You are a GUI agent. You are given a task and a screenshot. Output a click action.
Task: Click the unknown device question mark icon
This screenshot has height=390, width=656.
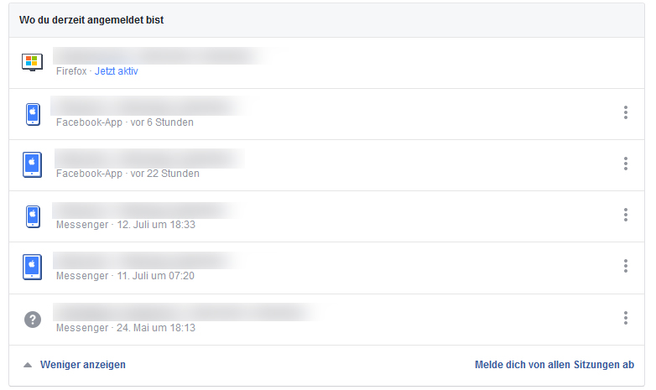point(32,319)
